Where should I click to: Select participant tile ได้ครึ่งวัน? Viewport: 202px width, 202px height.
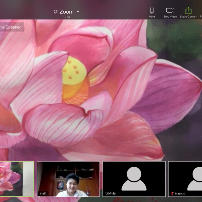[134, 179]
